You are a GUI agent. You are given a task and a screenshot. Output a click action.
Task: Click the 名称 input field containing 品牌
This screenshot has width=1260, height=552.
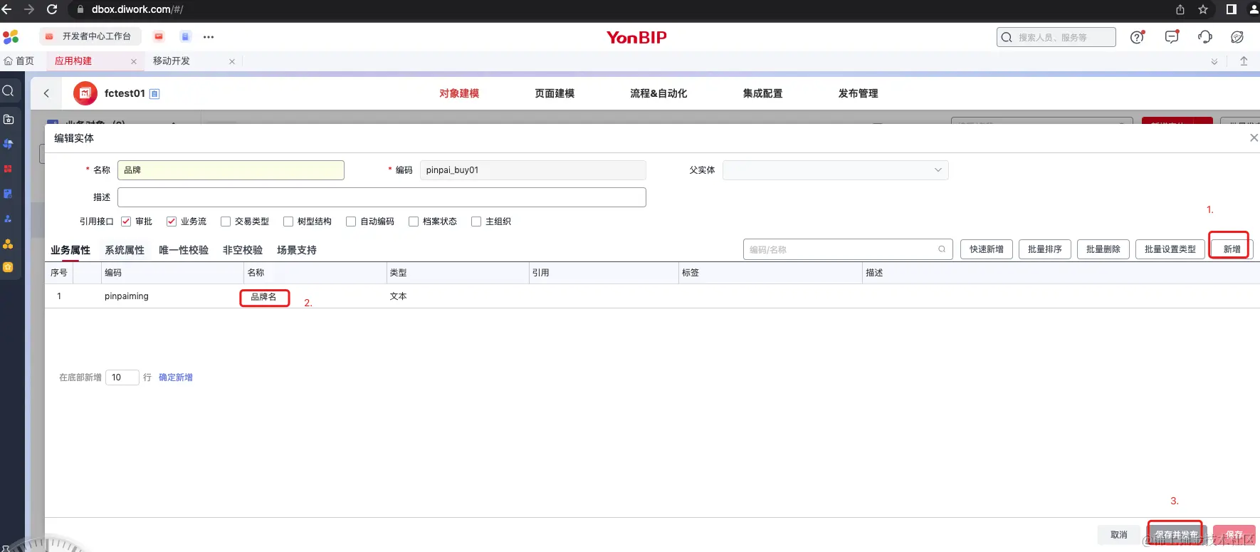point(231,170)
